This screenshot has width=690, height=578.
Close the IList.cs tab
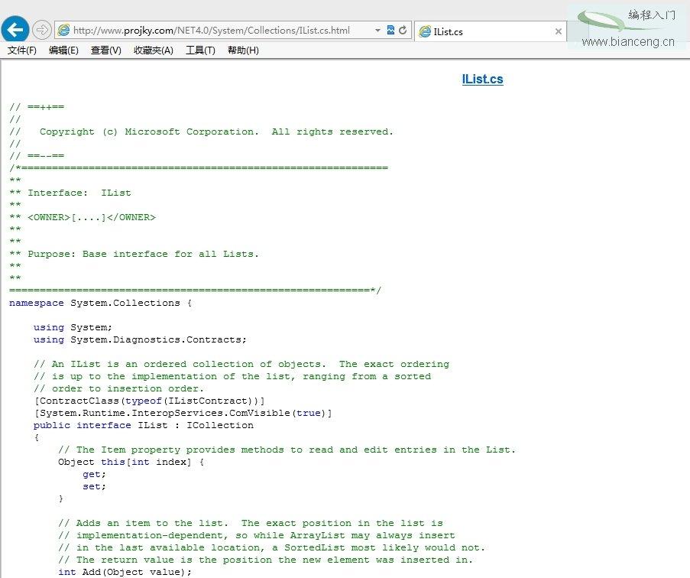click(x=559, y=31)
